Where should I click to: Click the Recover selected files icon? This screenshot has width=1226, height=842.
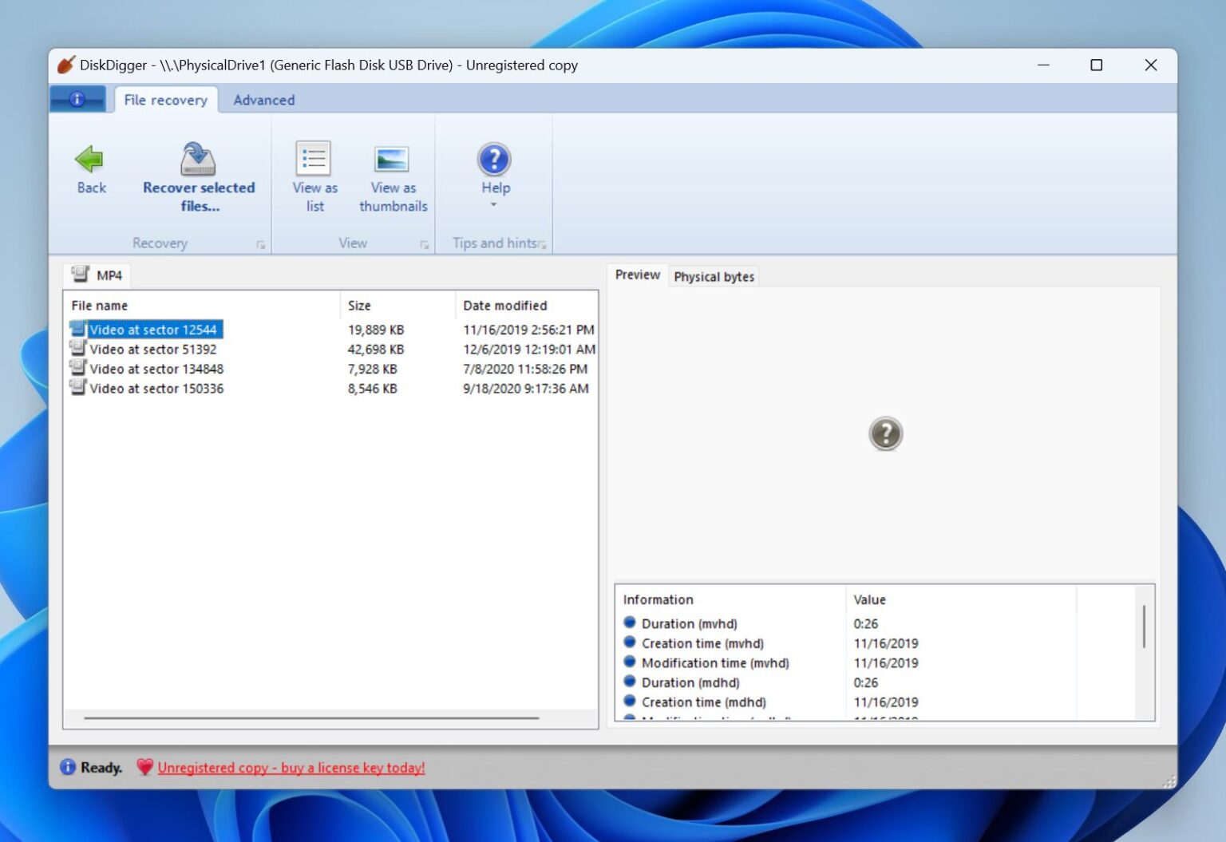pos(196,158)
